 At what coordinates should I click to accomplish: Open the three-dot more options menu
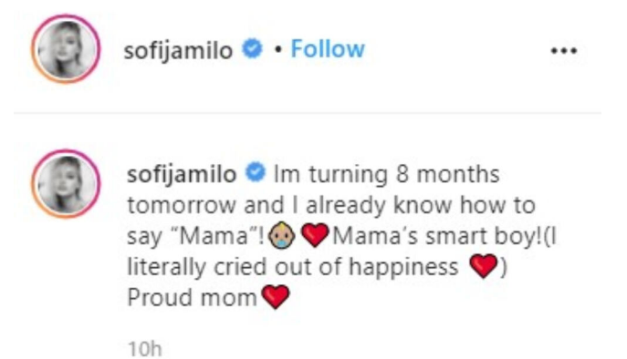[564, 51]
